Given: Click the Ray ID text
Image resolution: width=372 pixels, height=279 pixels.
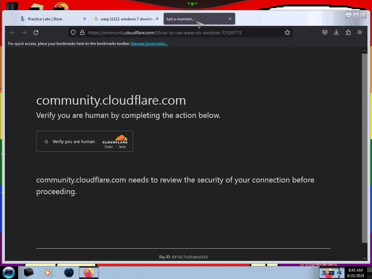Looking at the screenshot, I should (x=183, y=257).
